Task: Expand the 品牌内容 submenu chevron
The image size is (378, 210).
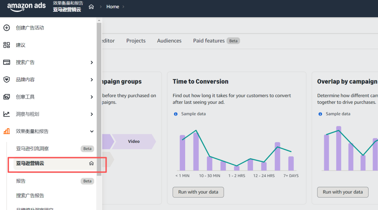Action: pyautogui.click(x=92, y=80)
